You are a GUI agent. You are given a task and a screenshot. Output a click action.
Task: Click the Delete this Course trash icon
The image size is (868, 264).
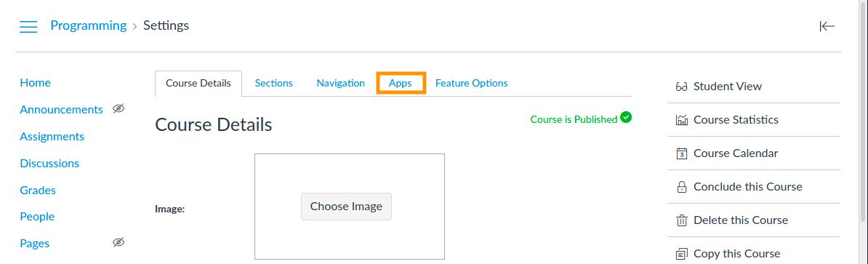[x=681, y=221]
